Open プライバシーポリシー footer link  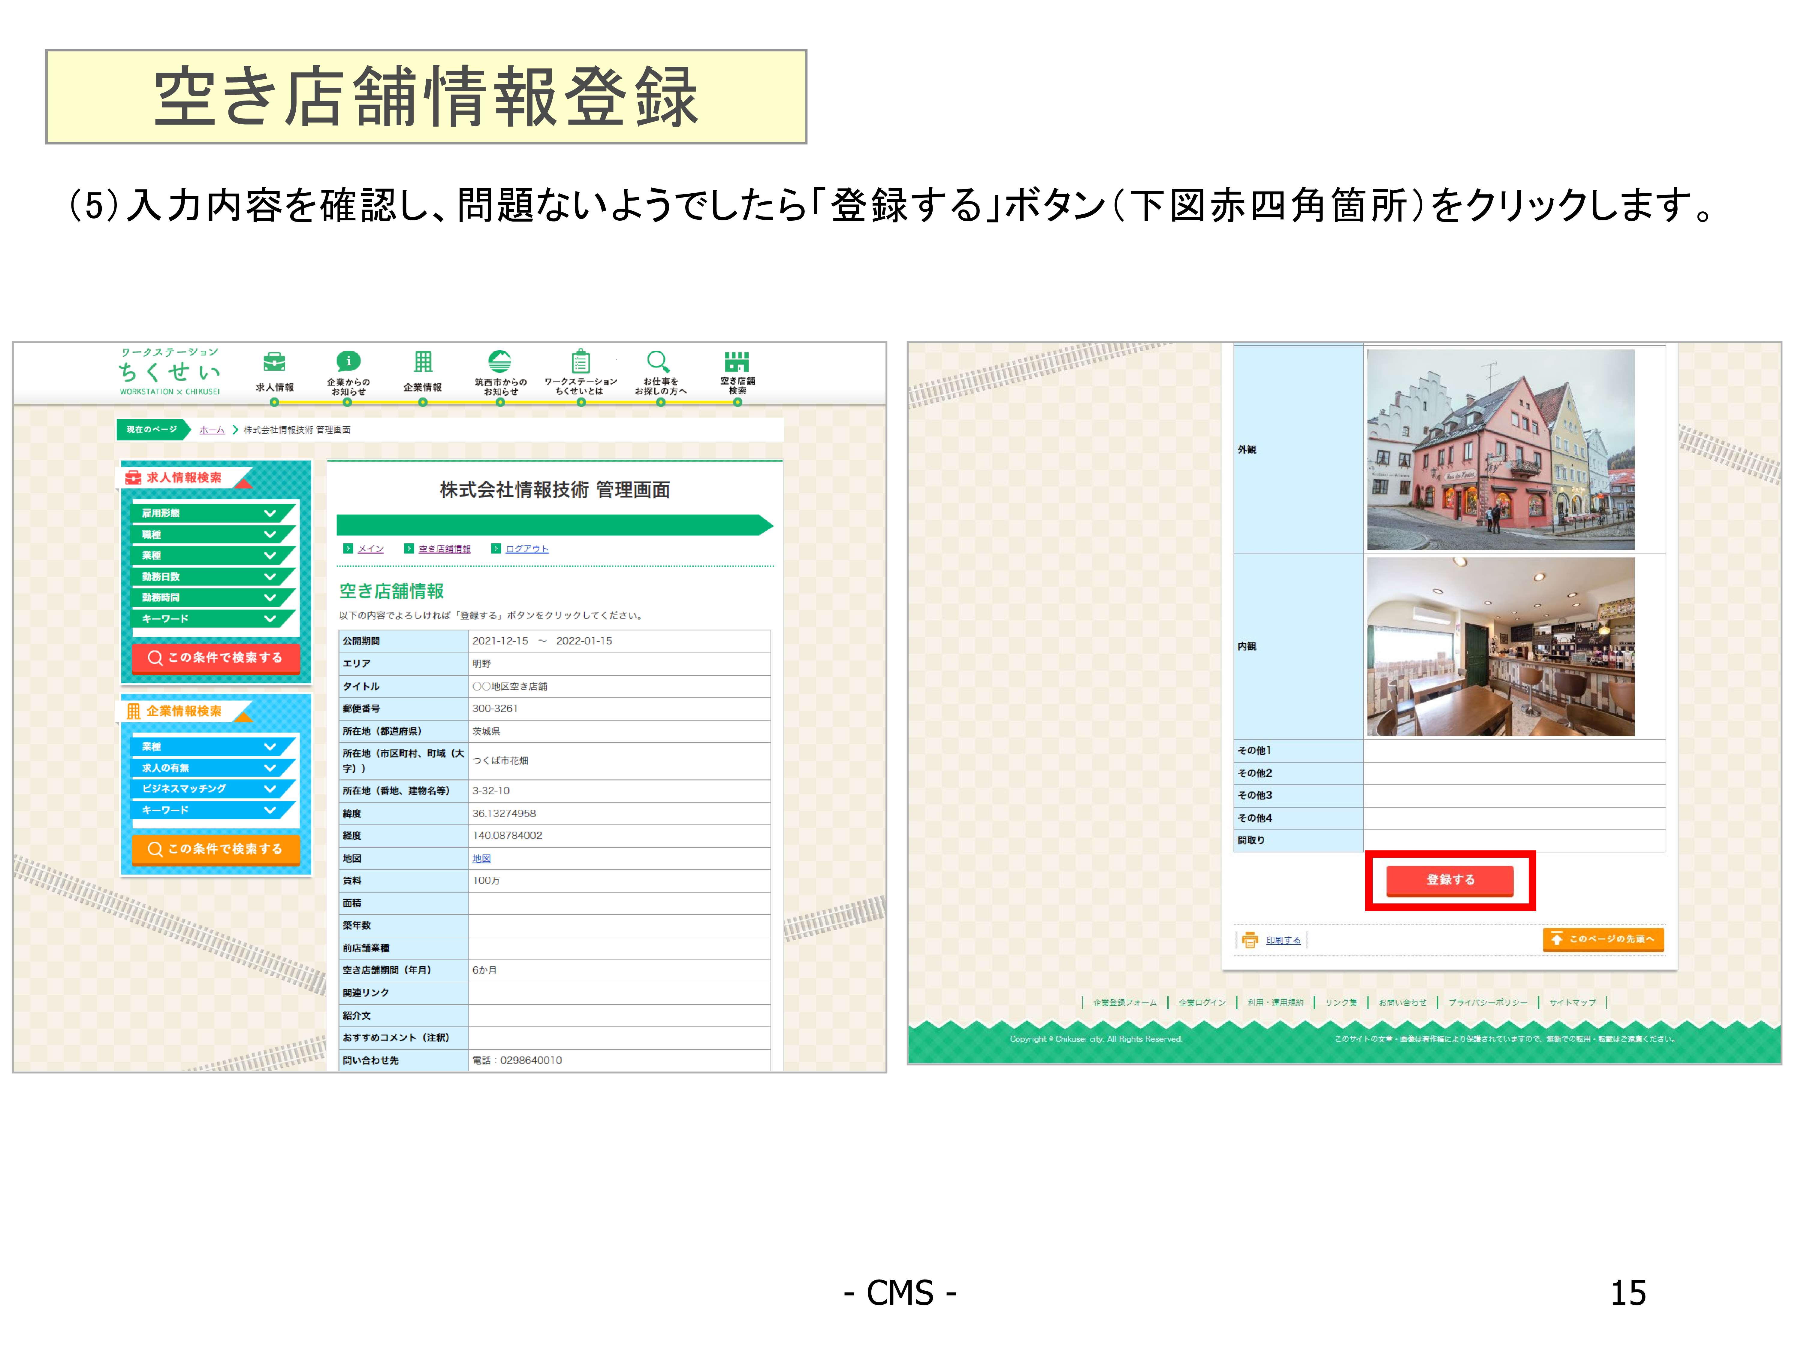tap(1488, 1002)
